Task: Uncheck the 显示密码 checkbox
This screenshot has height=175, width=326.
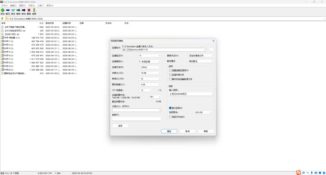Action: click(x=170, y=108)
